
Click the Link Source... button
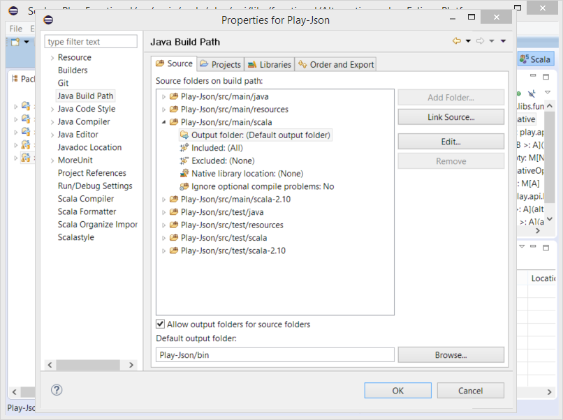(x=451, y=117)
